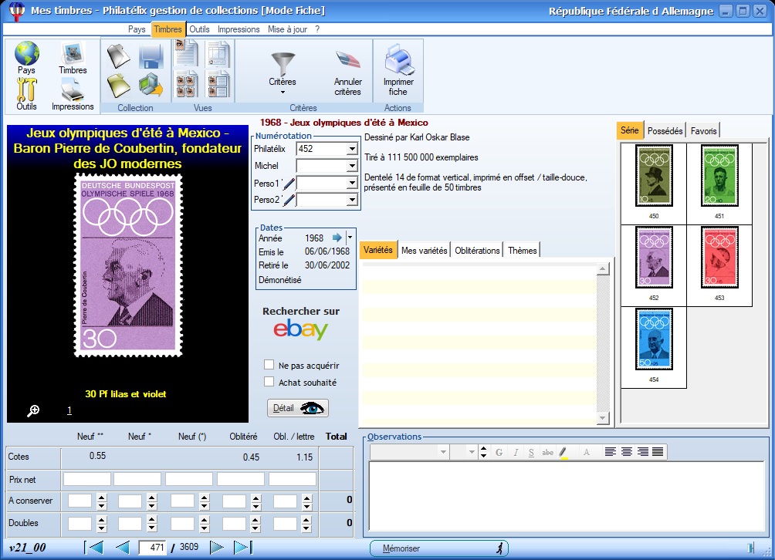
Task: Open the font name dropdown in Observations
Action: (443, 452)
